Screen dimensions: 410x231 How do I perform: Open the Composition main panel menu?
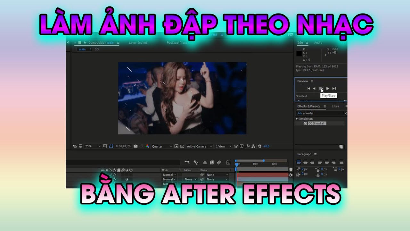[x=118, y=43]
